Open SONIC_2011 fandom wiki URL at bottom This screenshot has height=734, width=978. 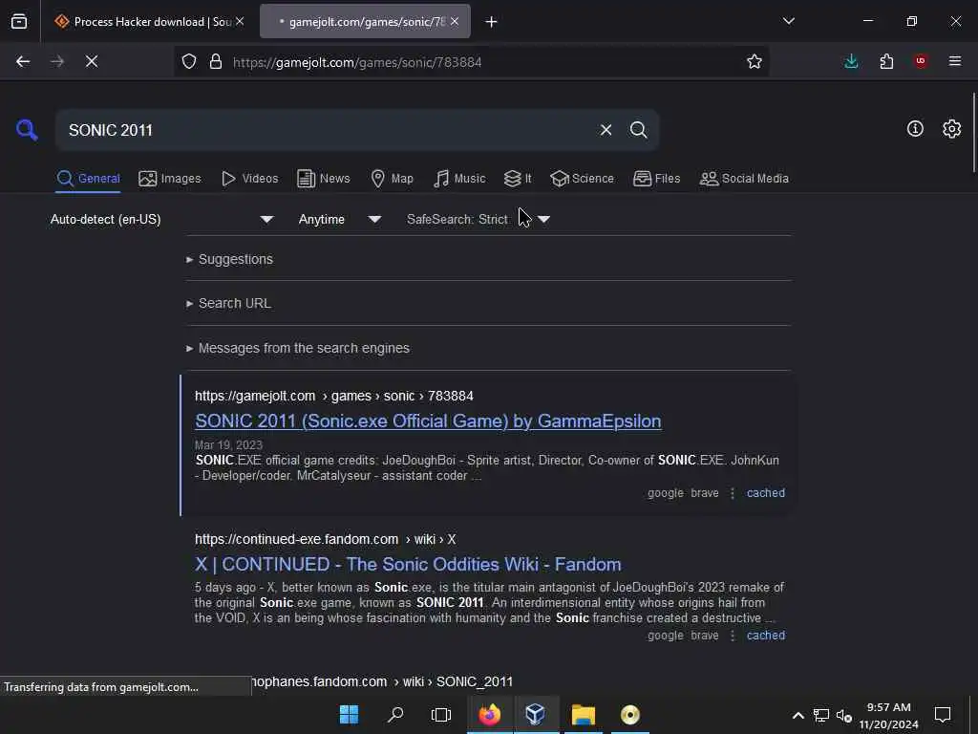point(382,681)
